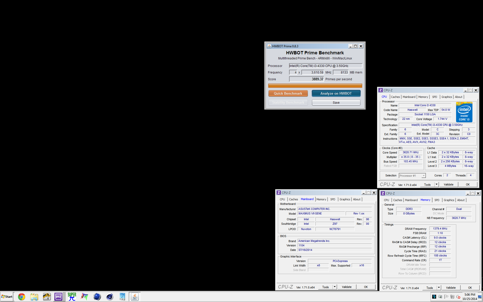This screenshot has width=483, height=302.
Task: Click the colorful triangle icon in taskbar
Action: 85,297
